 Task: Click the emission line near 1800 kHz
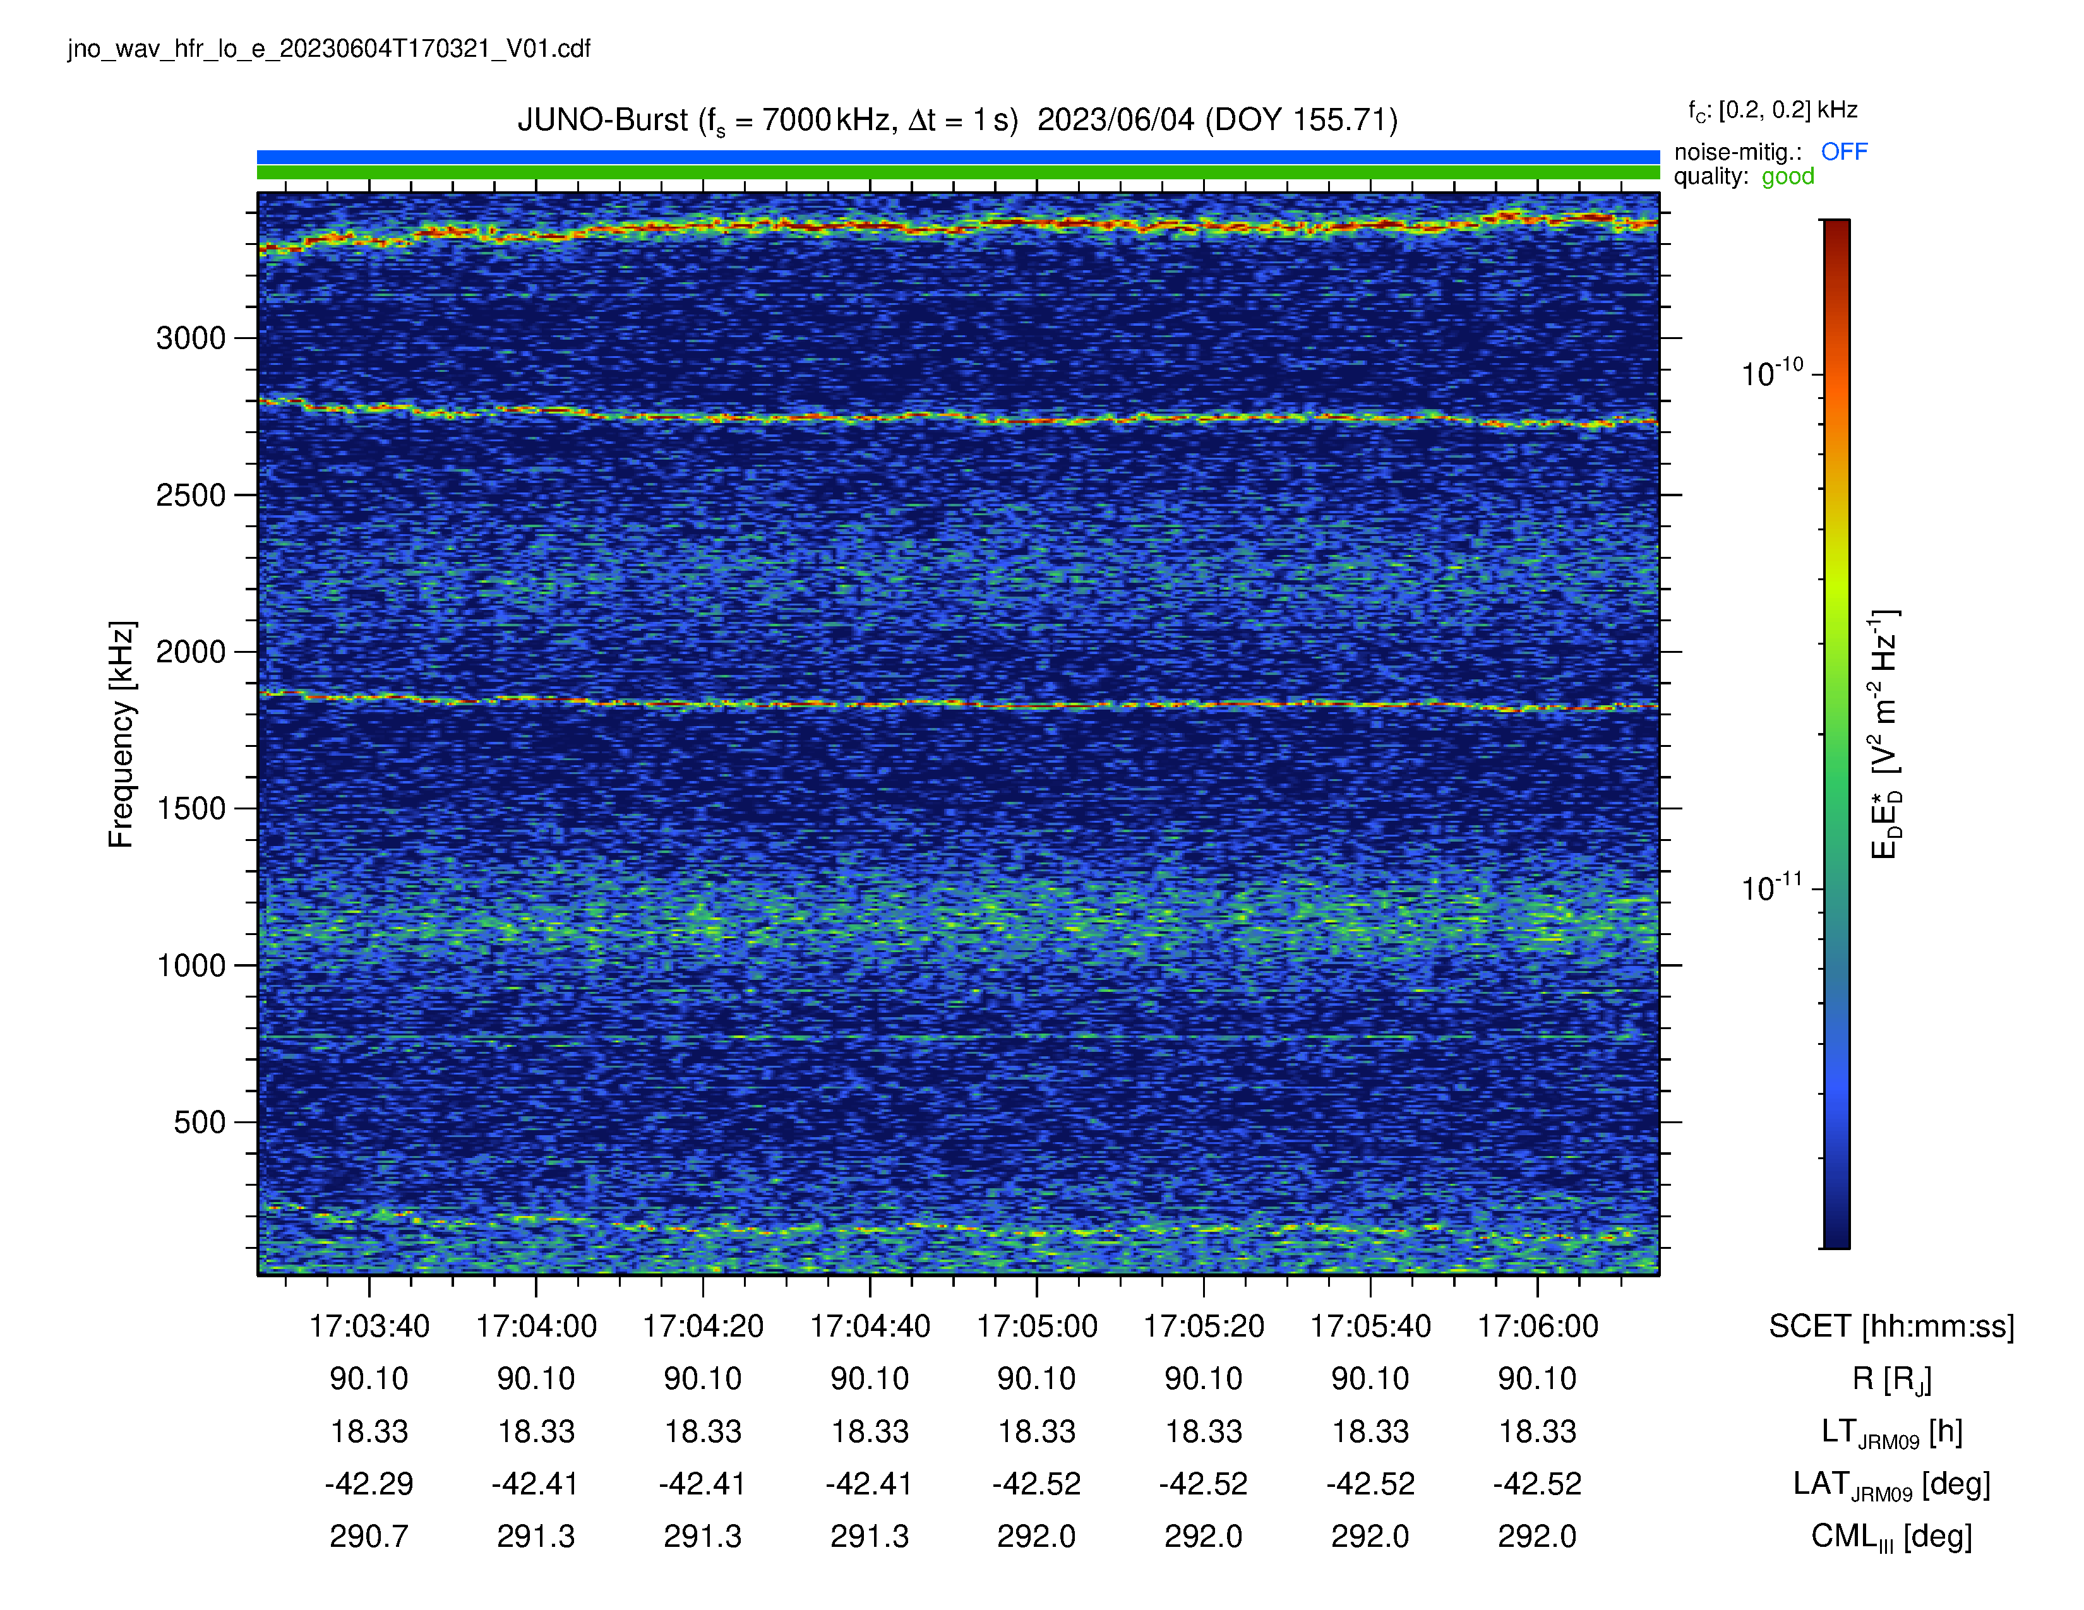pos(958,704)
